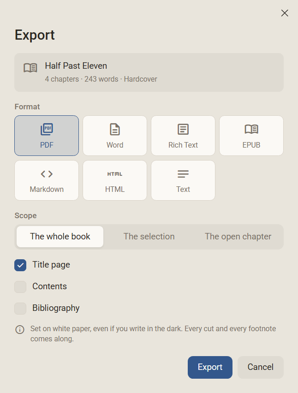
Task: Select The whole book scope
Action: coord(60,237)
